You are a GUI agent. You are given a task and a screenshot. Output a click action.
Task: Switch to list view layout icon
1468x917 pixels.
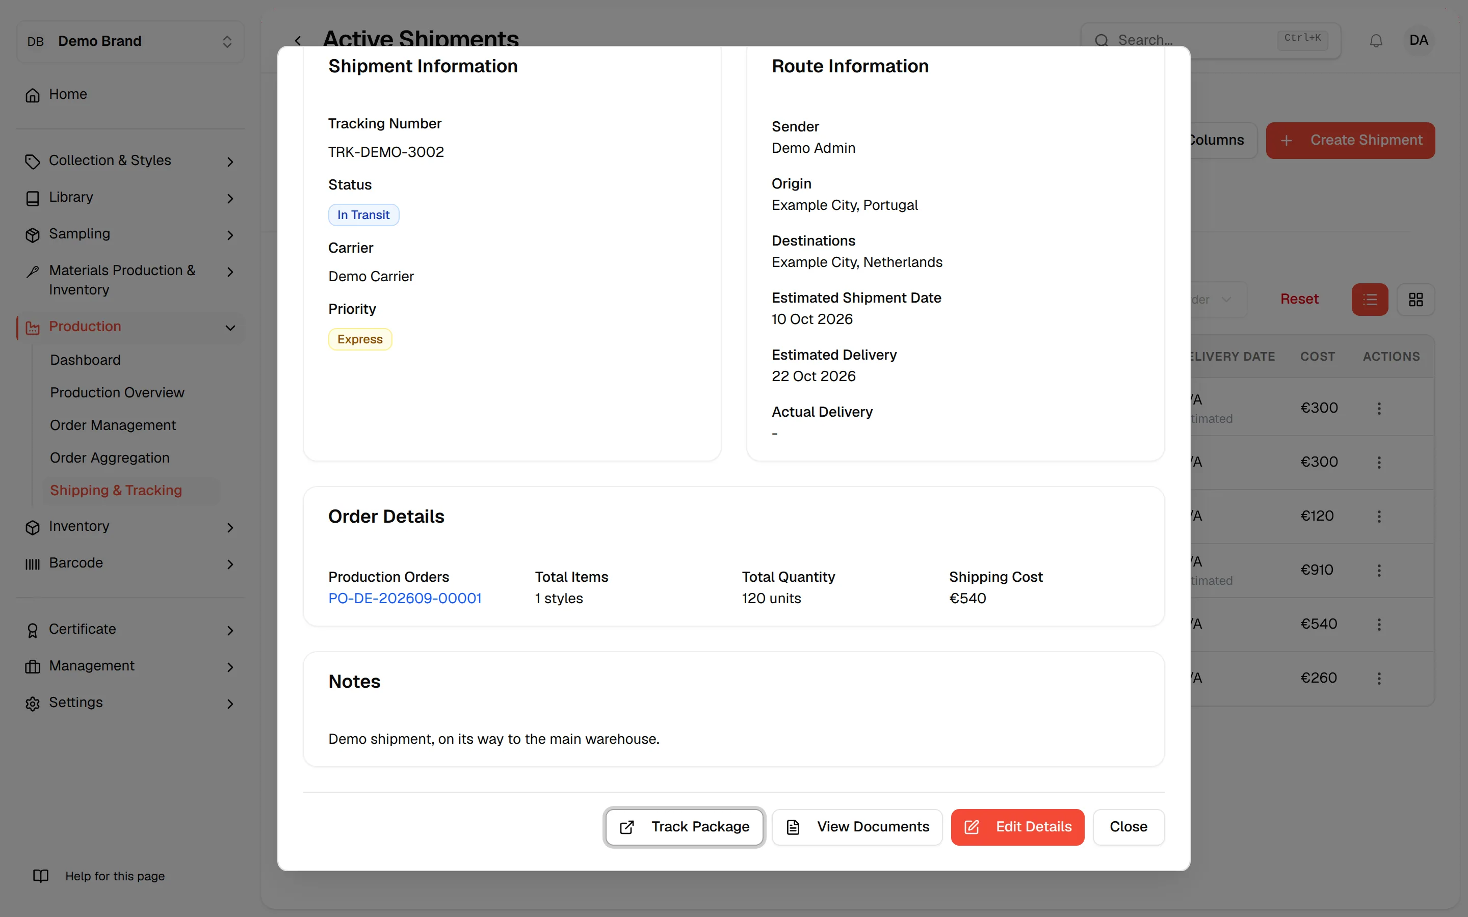[x=1370, y=300]
